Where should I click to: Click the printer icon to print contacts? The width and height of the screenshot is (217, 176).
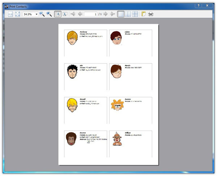(x=151, y=14)
